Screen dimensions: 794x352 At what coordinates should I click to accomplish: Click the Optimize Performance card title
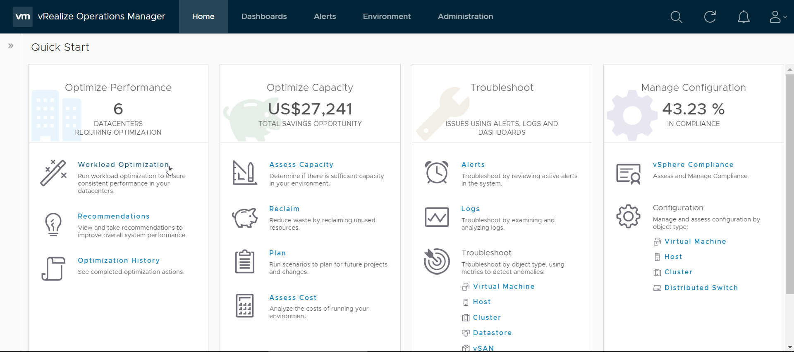118,88
